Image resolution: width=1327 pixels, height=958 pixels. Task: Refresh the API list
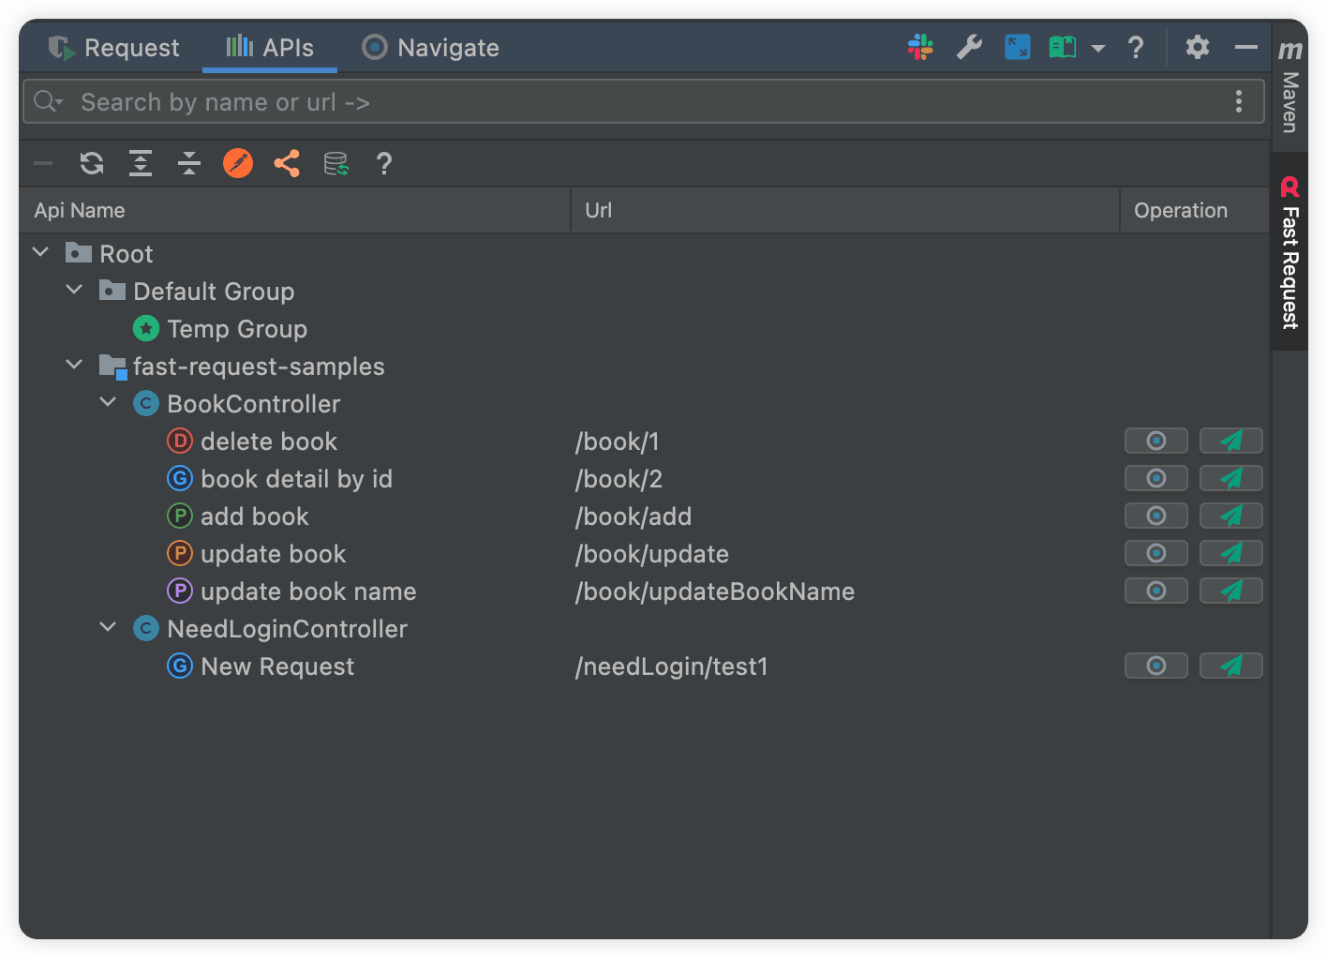(92, 163)
